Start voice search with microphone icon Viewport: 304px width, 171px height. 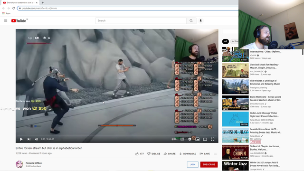point(200,21)
